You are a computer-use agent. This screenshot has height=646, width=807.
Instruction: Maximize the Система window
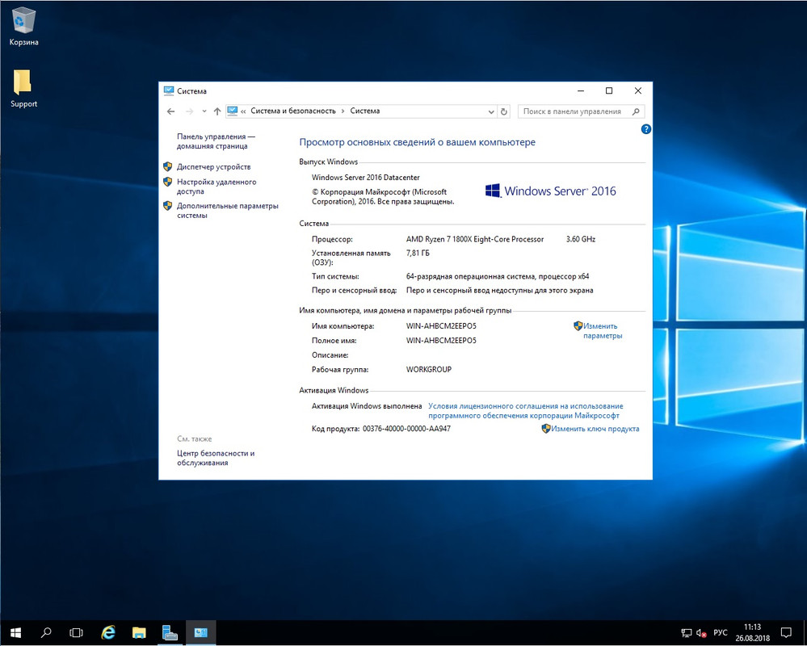coord(609,91)
